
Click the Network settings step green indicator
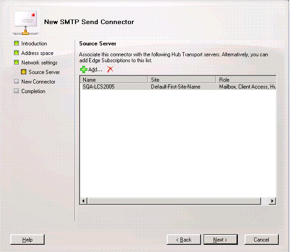point(16,62)
